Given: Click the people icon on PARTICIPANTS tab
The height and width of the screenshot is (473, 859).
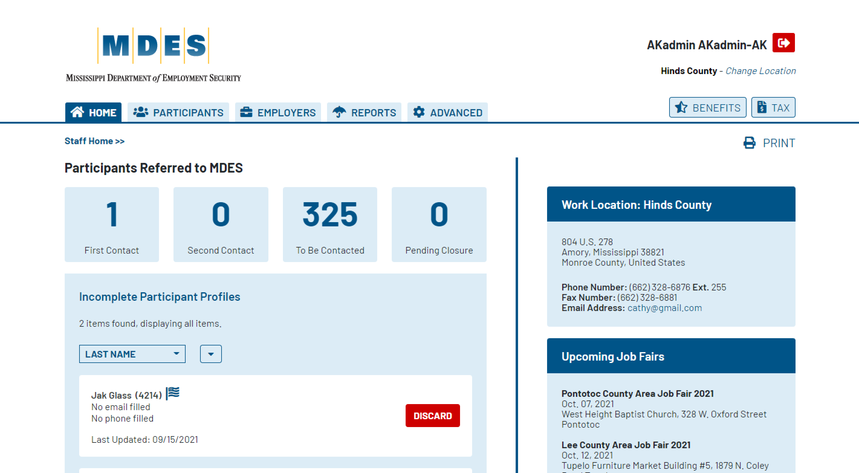Looking at the screenshot, I should click(x=140, y=112).
